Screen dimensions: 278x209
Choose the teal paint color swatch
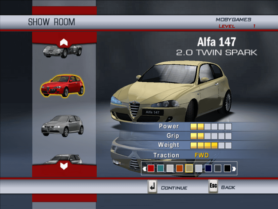tap(160, 168)
